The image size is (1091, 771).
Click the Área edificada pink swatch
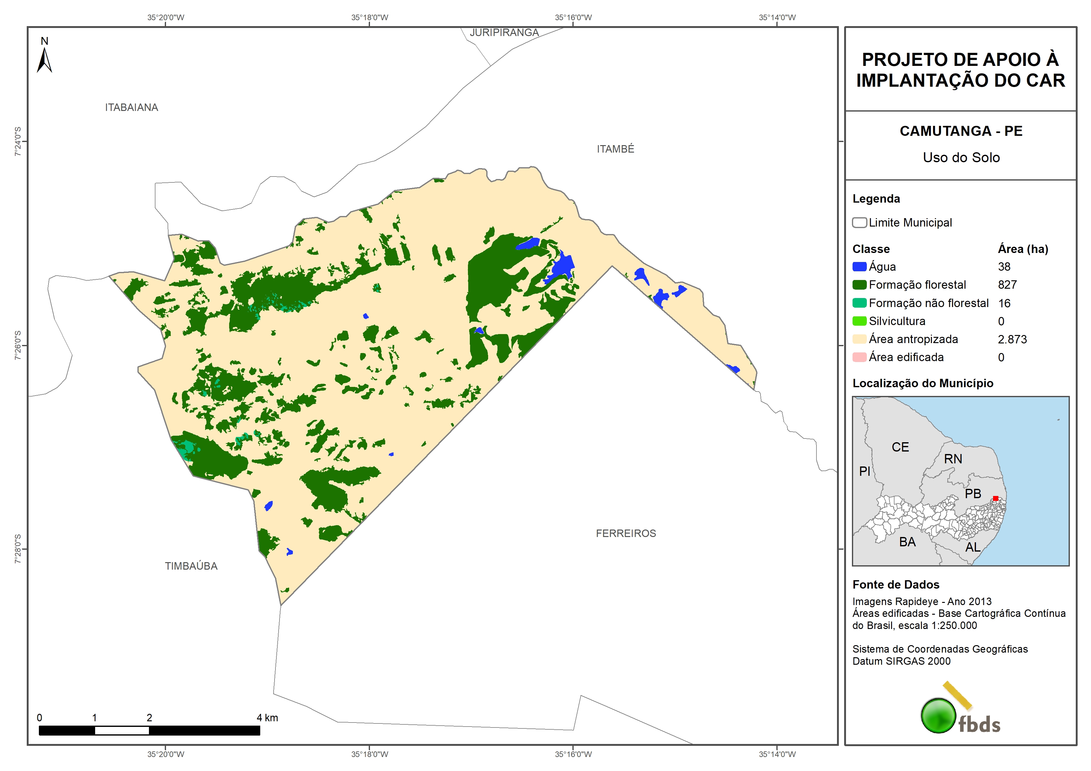pos(859,357)
